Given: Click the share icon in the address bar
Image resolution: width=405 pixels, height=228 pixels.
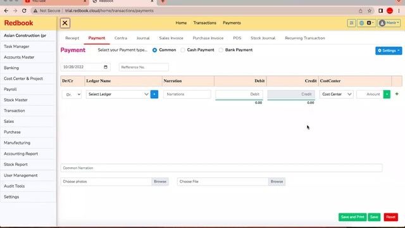Looking at the screenshot, I should [x=360, y=11].
